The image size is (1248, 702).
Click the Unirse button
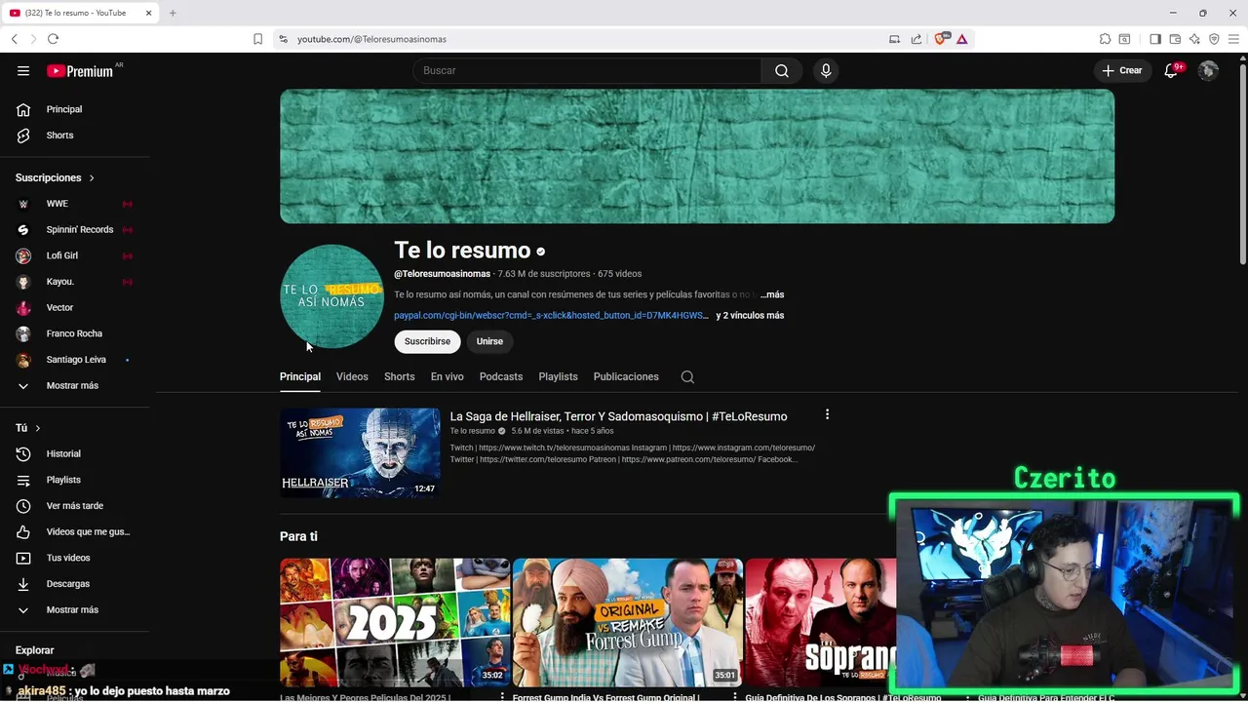coord(489,341)
